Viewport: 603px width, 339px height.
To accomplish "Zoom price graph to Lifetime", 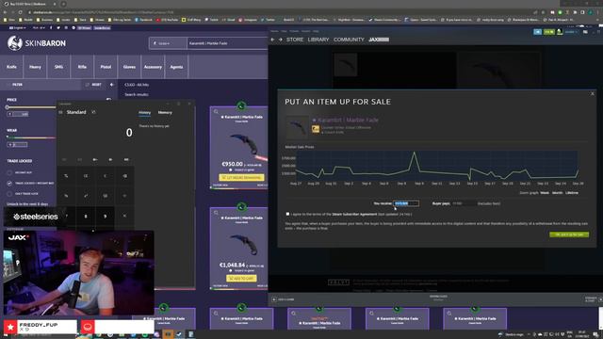I will tap(572, 193).
